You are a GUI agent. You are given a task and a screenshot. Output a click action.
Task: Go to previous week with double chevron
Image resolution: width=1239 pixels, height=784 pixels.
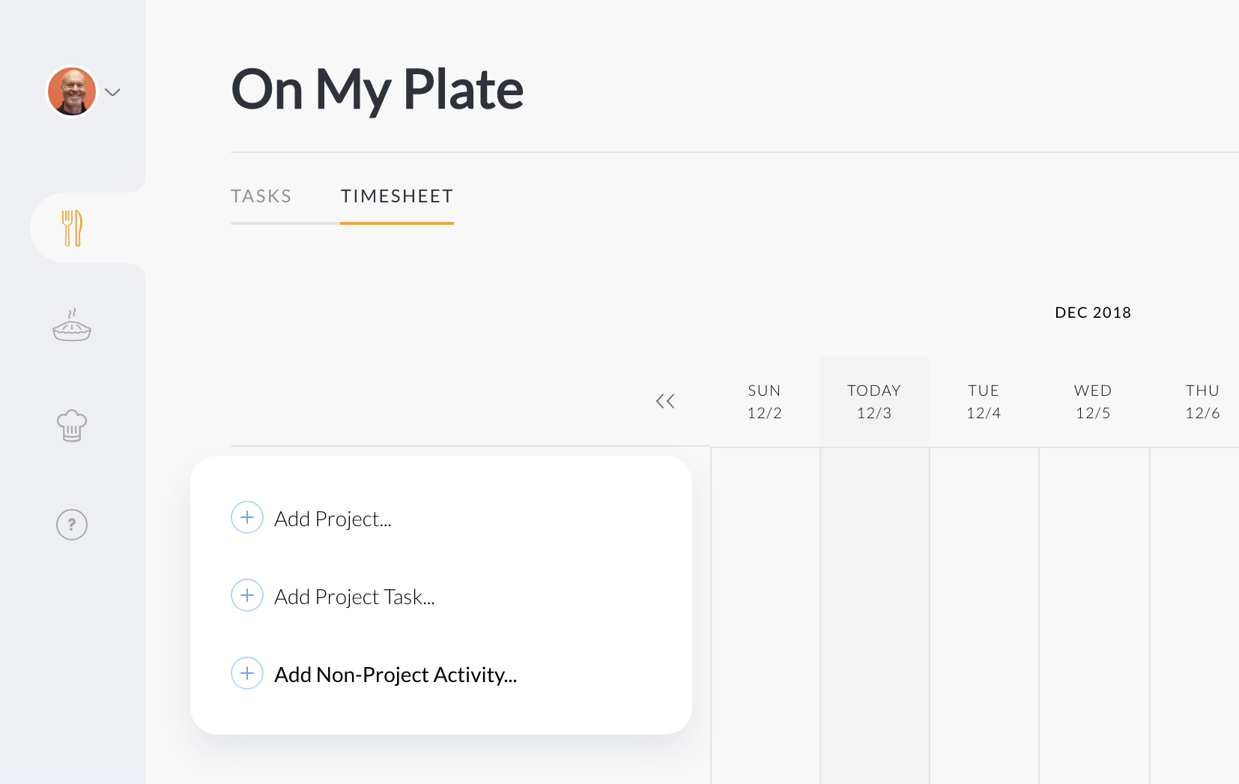click(x=665, y=402)
